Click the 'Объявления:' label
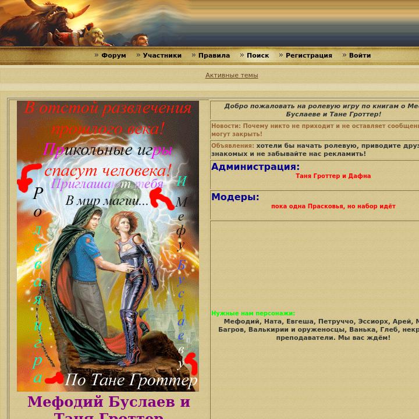 pyautogui.click(x=232, y=145)
